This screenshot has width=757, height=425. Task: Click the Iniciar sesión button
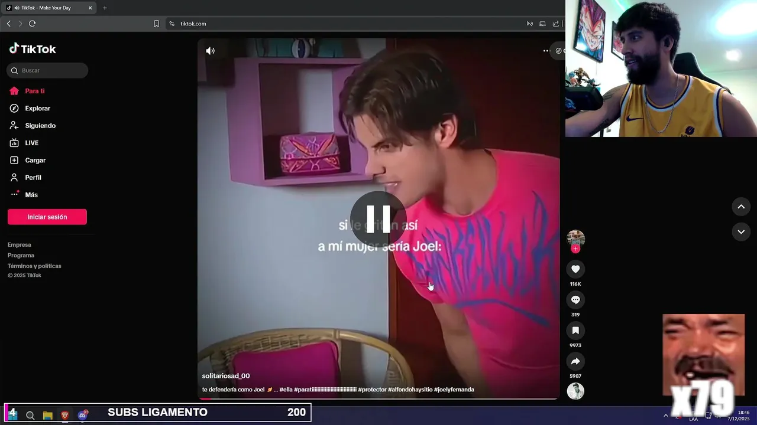47,217
